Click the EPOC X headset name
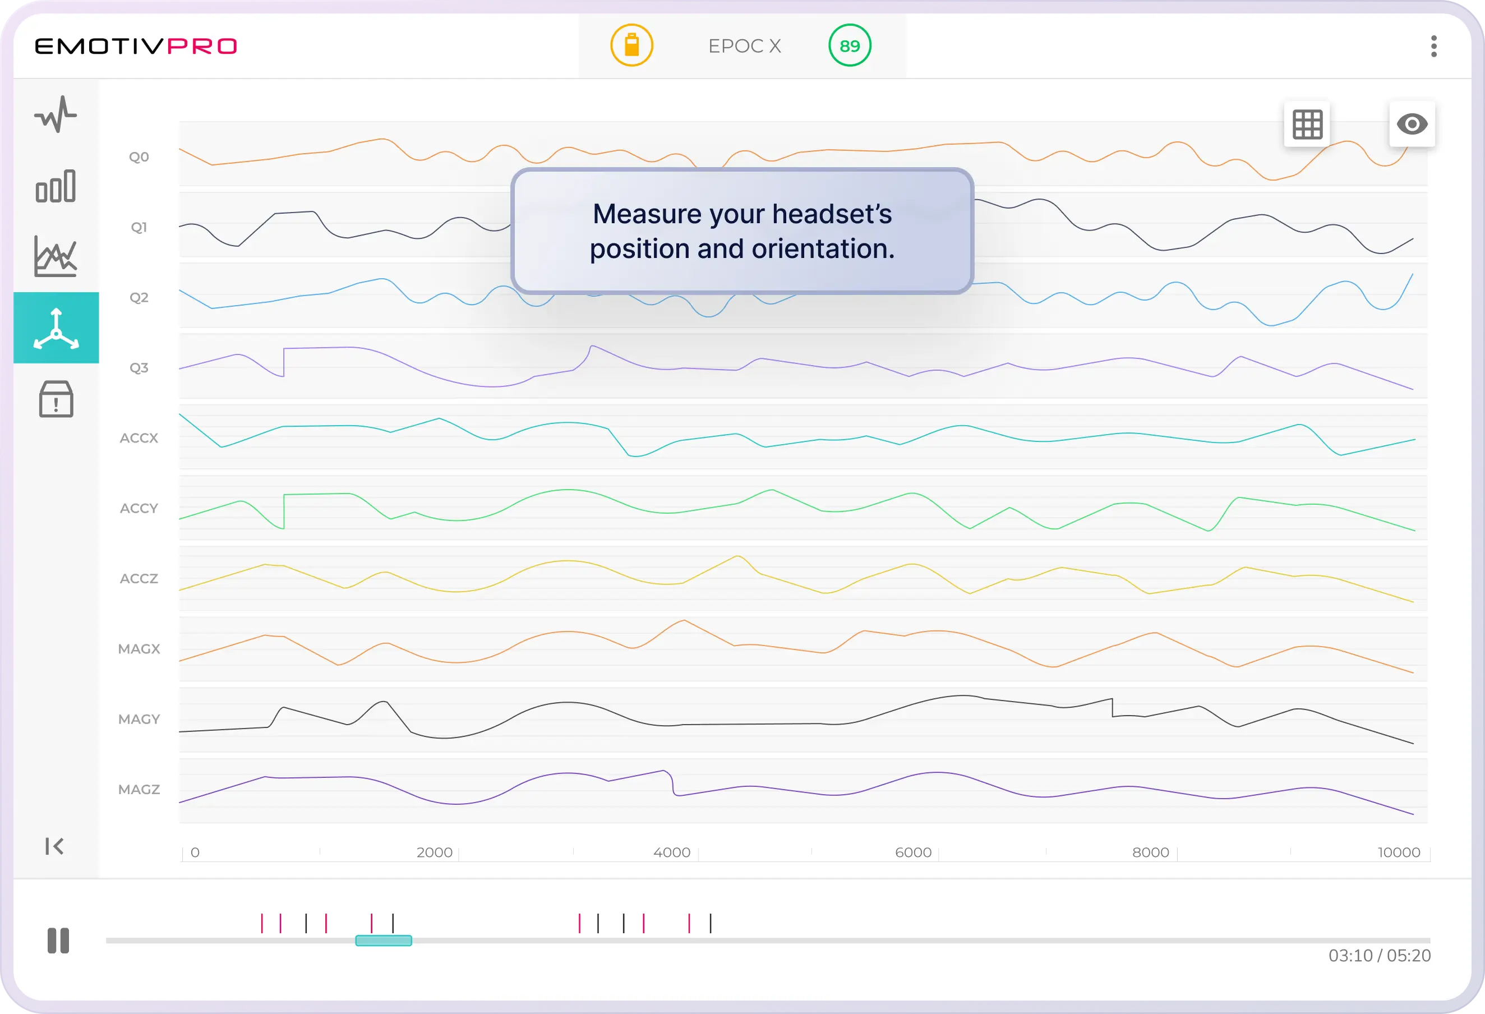The width and height of the screenshot is (1485, 1014). pyautogui.click(x=744, y=46)
